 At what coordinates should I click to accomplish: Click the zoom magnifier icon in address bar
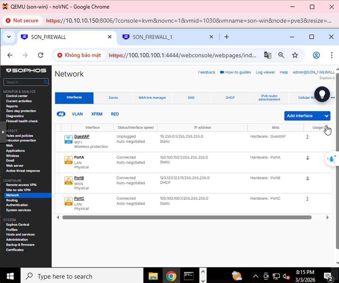281,55
